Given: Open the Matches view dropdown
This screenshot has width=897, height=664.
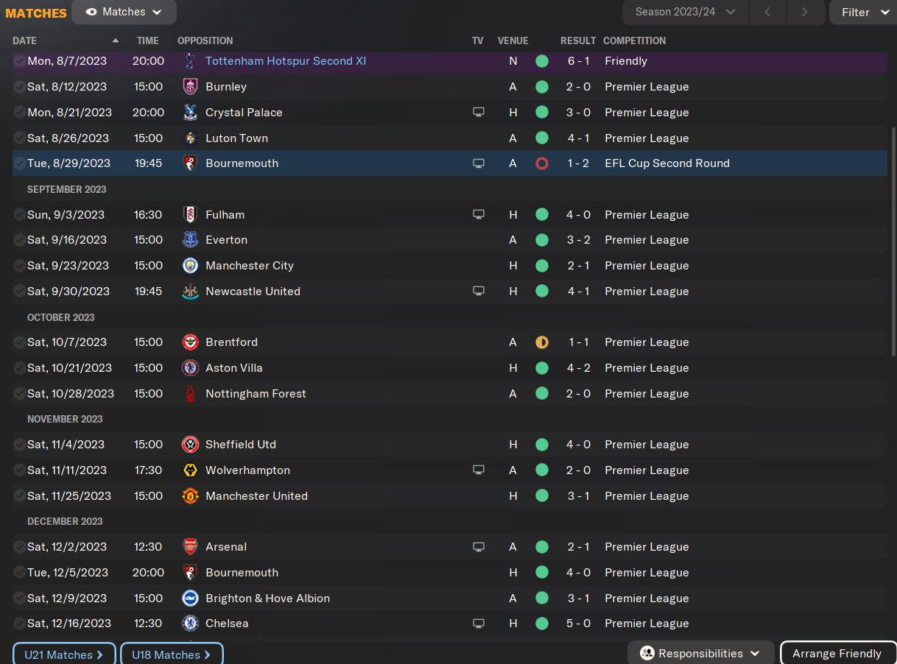Looking at the screenshot, I should point(124,12).
